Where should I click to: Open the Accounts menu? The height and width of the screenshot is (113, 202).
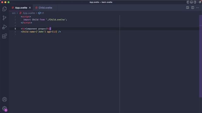click(4, 99)
